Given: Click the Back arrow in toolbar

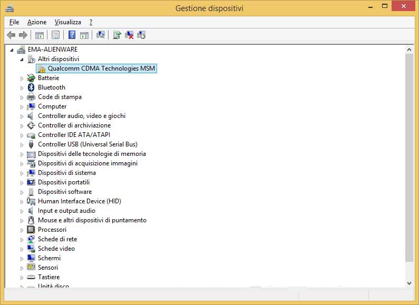Looking at the screenshot, I should coord(11,35).
